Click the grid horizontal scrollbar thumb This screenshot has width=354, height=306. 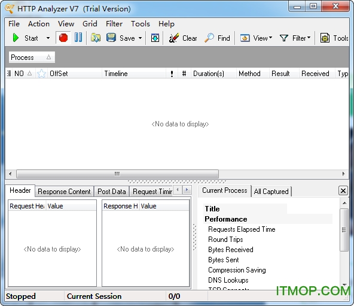coord(117,174)
